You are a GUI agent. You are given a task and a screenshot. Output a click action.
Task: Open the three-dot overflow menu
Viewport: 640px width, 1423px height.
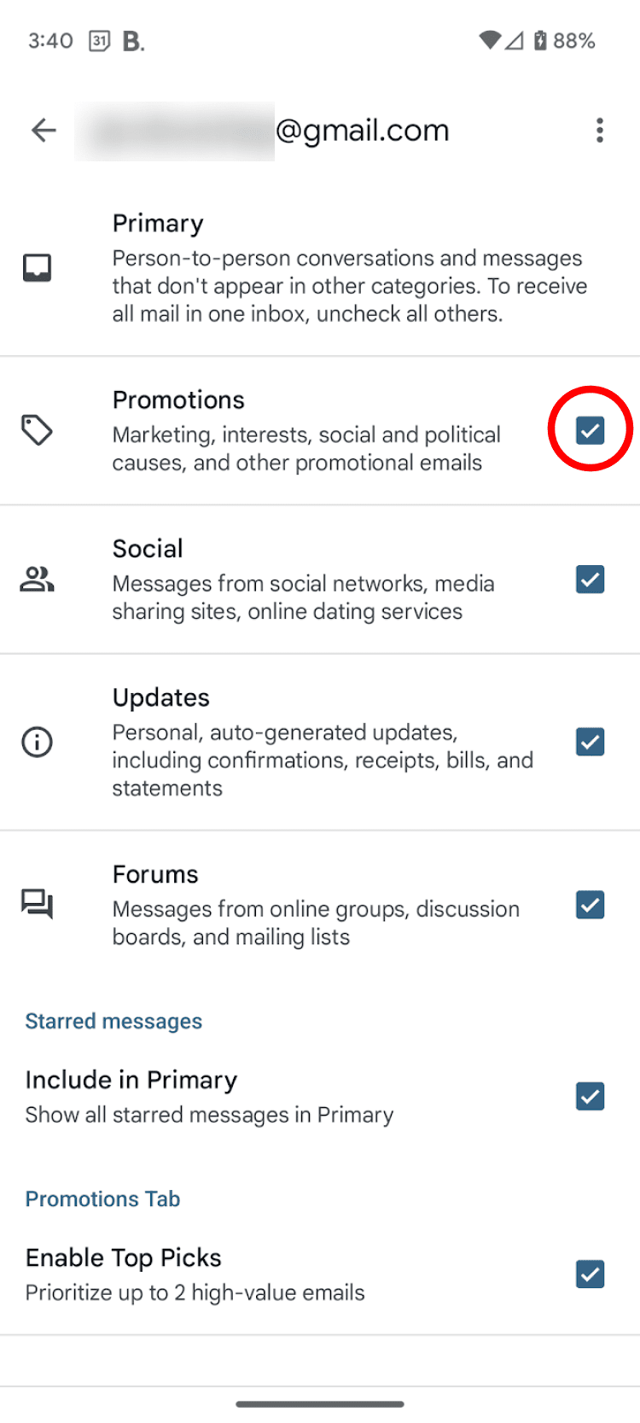600,131
